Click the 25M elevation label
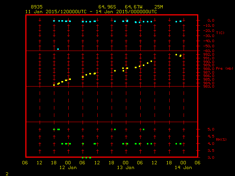This screenshot has width=235, height=176. [159, 7]
